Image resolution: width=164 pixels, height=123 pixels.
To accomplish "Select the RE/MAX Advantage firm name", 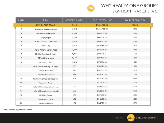I will (x=46, y=58).
